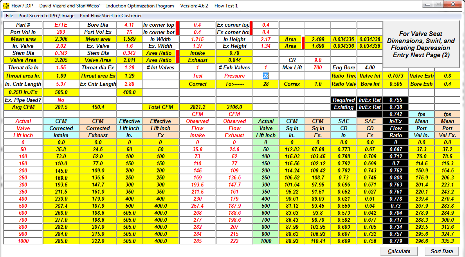Go to Valve Seat Dimensions next page button
The height and width of the screenshot is (257, 465).
[x=421, y=45]
